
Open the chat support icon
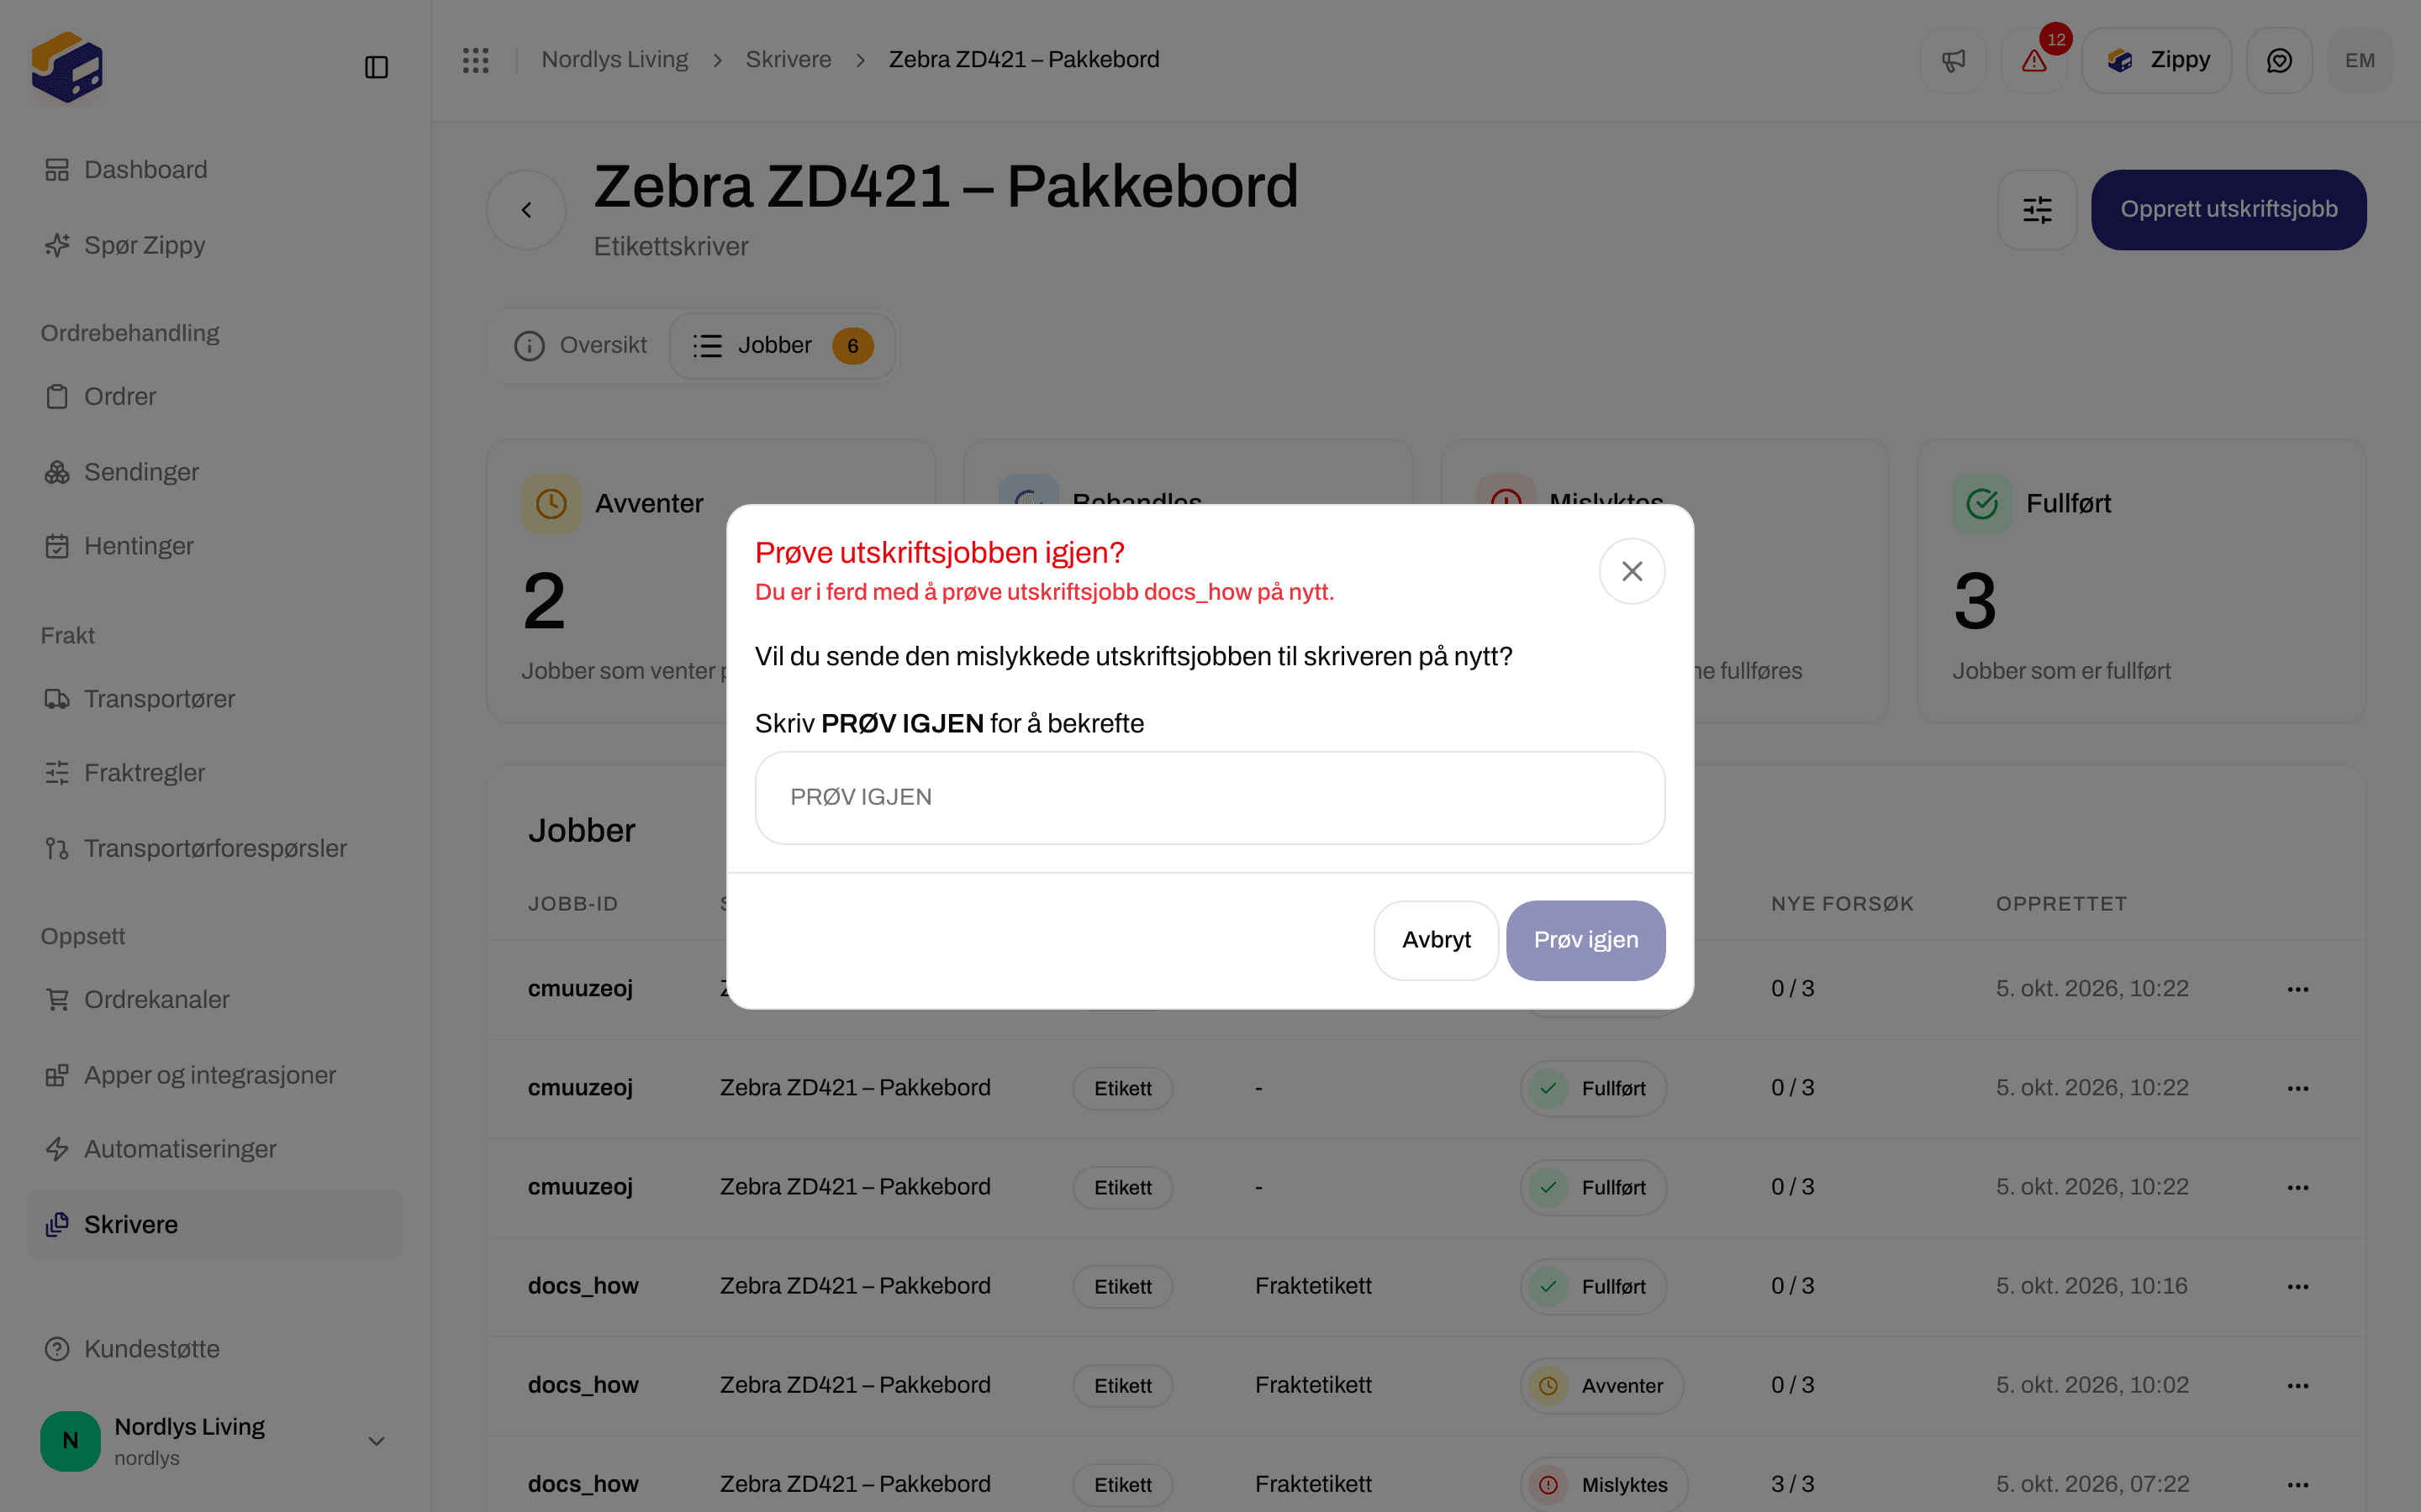pyautogui.click(x=2279, y=60)
